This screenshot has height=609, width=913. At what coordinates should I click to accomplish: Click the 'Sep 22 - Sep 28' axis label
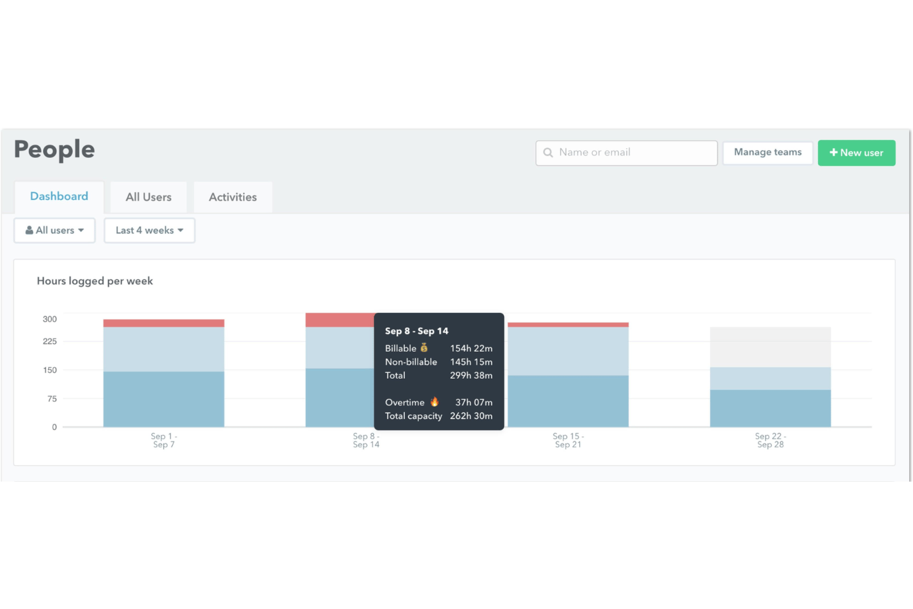770,441
